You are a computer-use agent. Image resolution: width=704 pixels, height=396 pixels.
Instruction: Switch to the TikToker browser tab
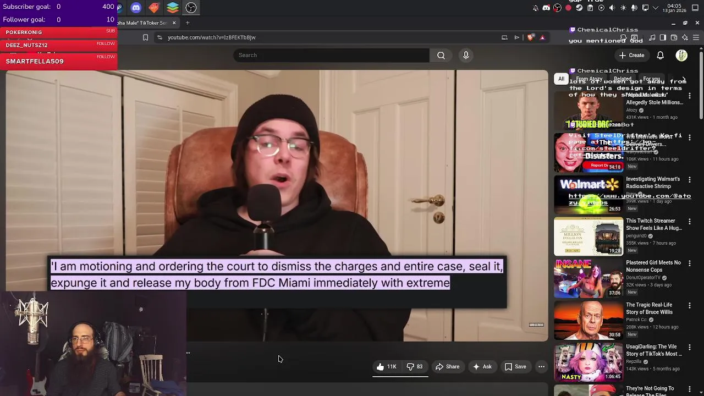[x=146, y=23]
